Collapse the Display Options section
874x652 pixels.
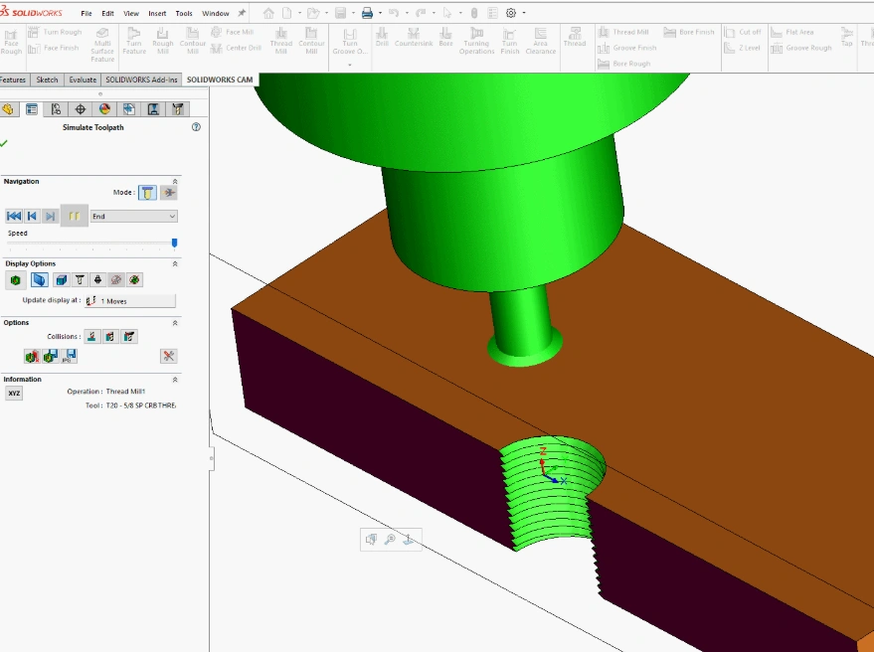[x=175, y=263]
